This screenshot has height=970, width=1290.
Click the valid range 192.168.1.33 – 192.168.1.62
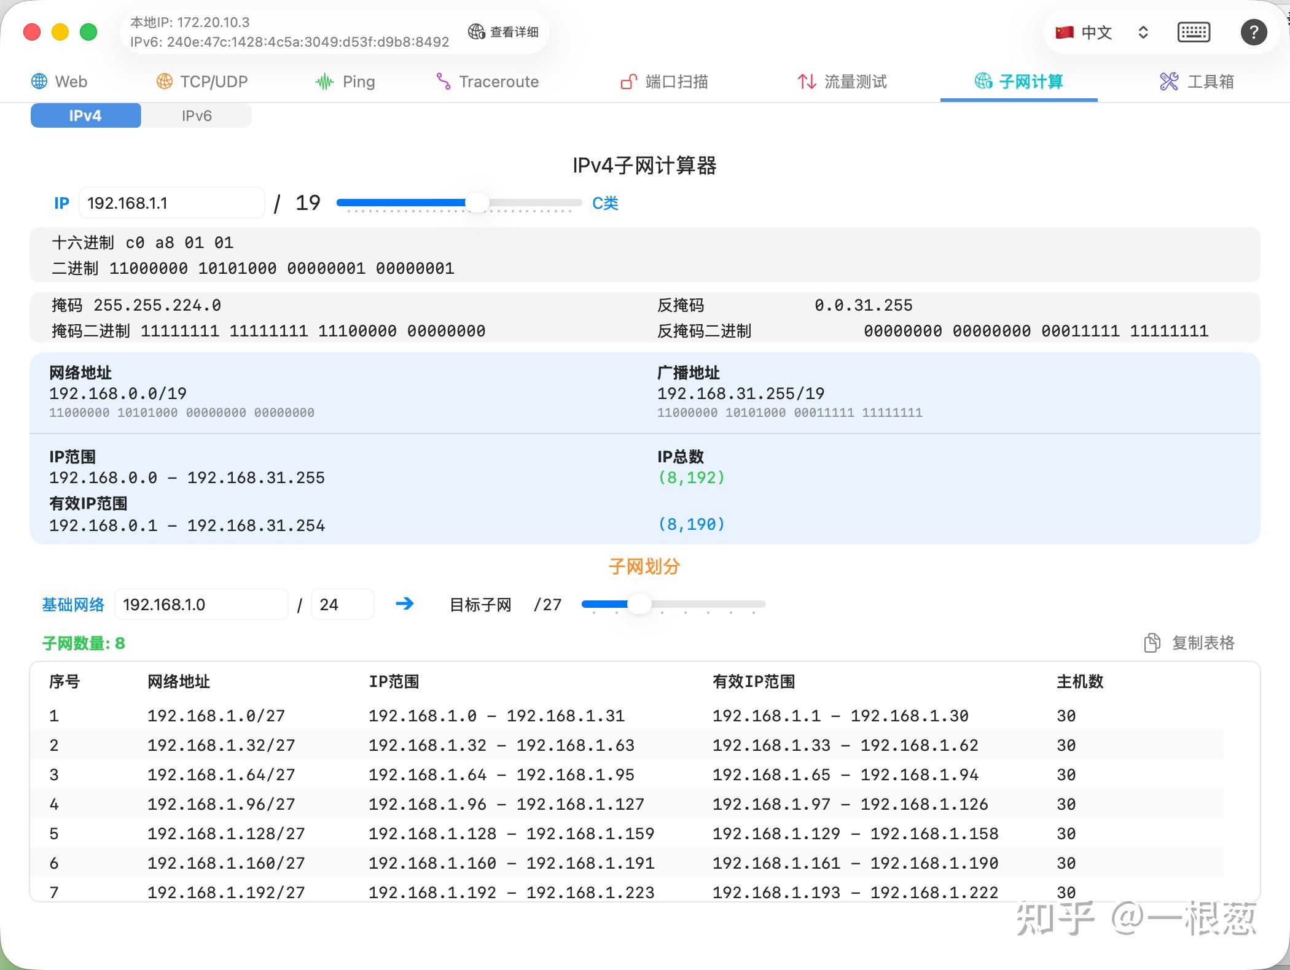point(845,745)
